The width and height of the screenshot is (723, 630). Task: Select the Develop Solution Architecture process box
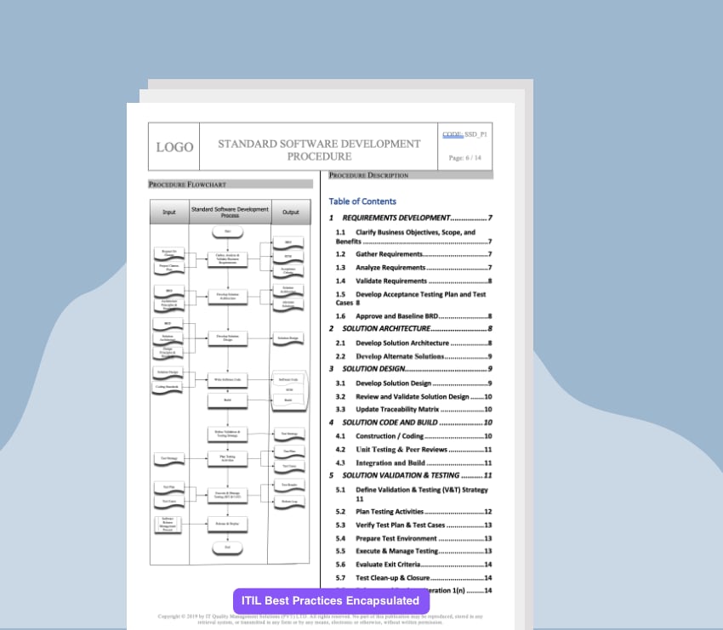click(x=227, y=296)
